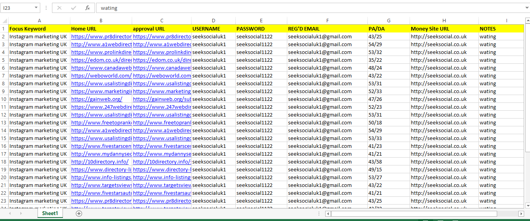This screenshot has height=221, width=530.
Task: Select the PA/DA cell showing 47/26
Action: tap(389, 99)
